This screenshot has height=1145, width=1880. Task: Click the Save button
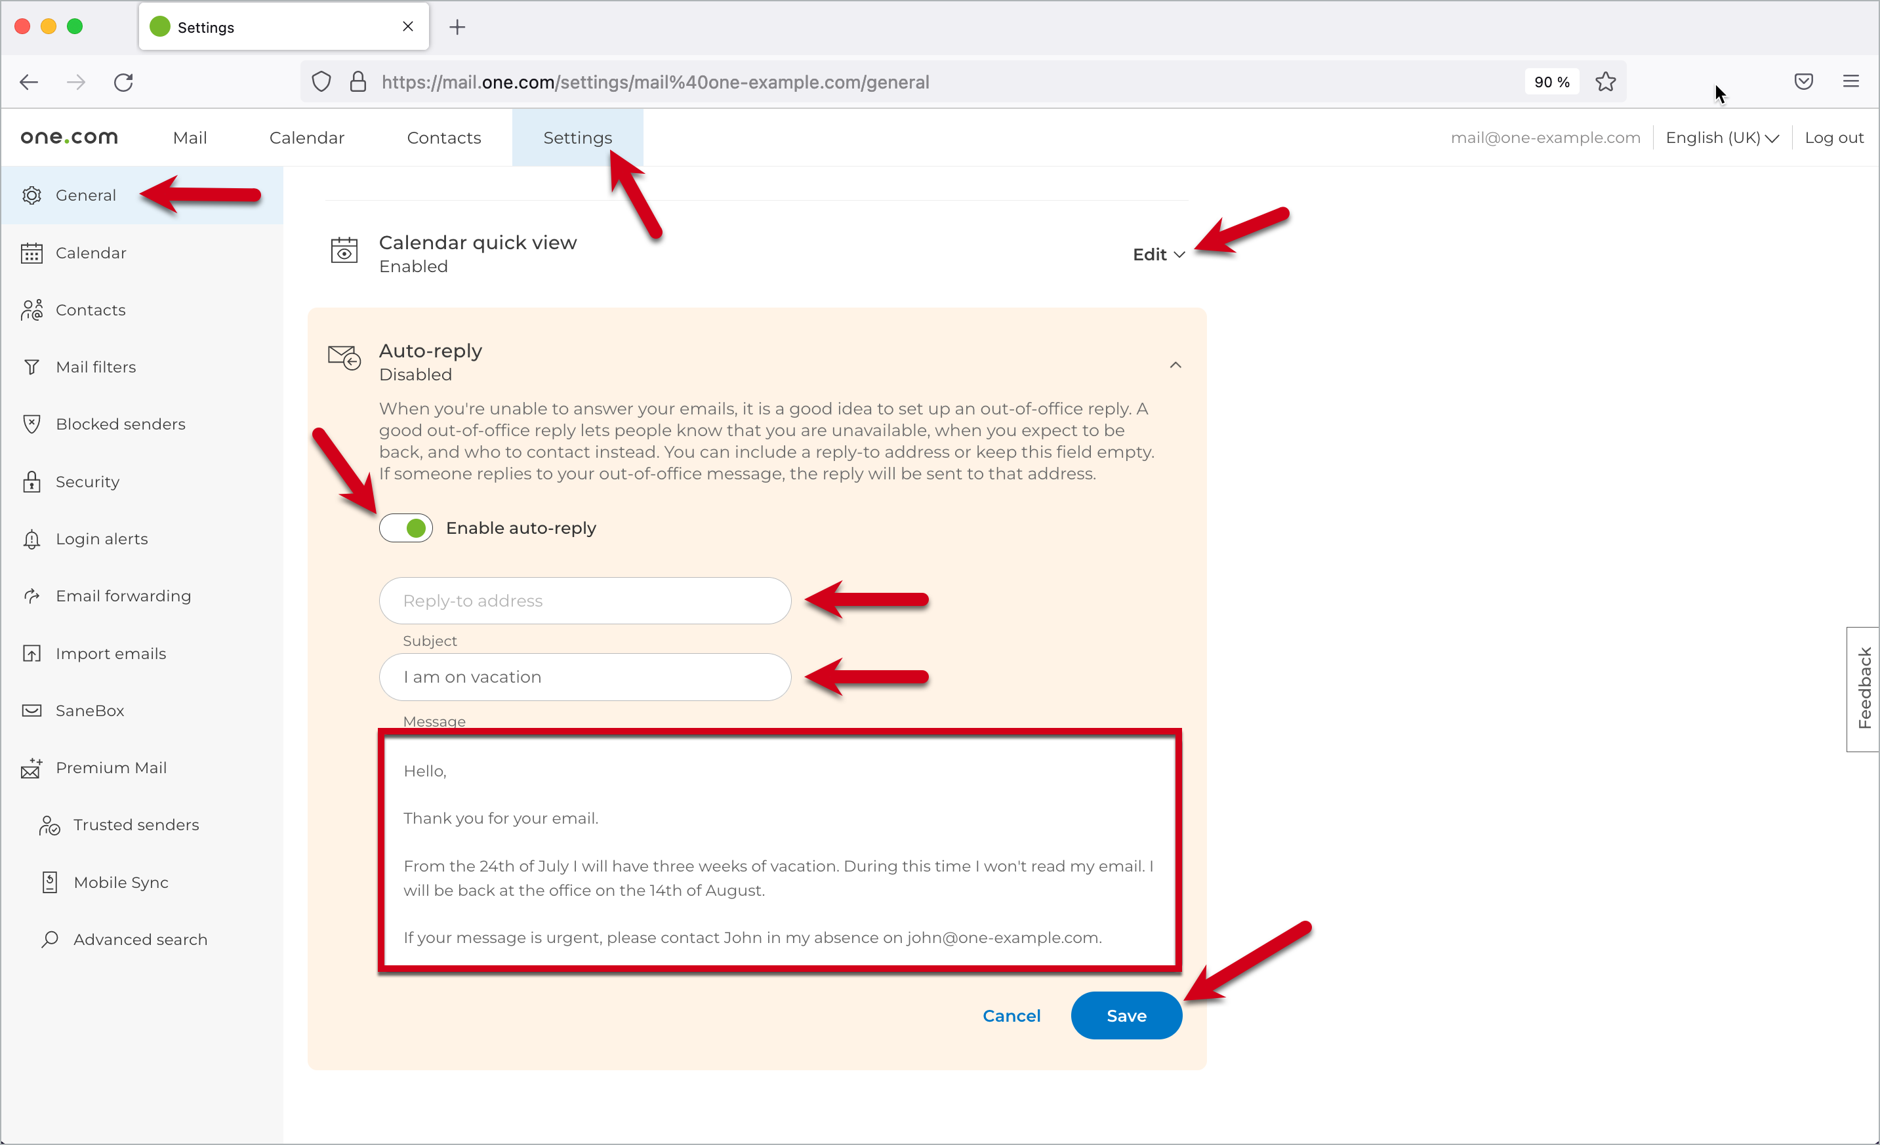point(1127,1014)
